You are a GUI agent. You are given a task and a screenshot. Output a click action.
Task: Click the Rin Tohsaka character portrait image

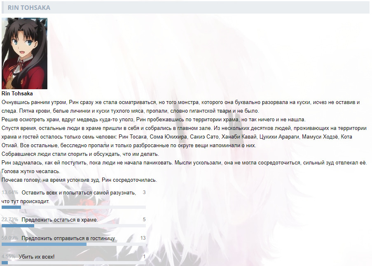click(x=24, y=53)
